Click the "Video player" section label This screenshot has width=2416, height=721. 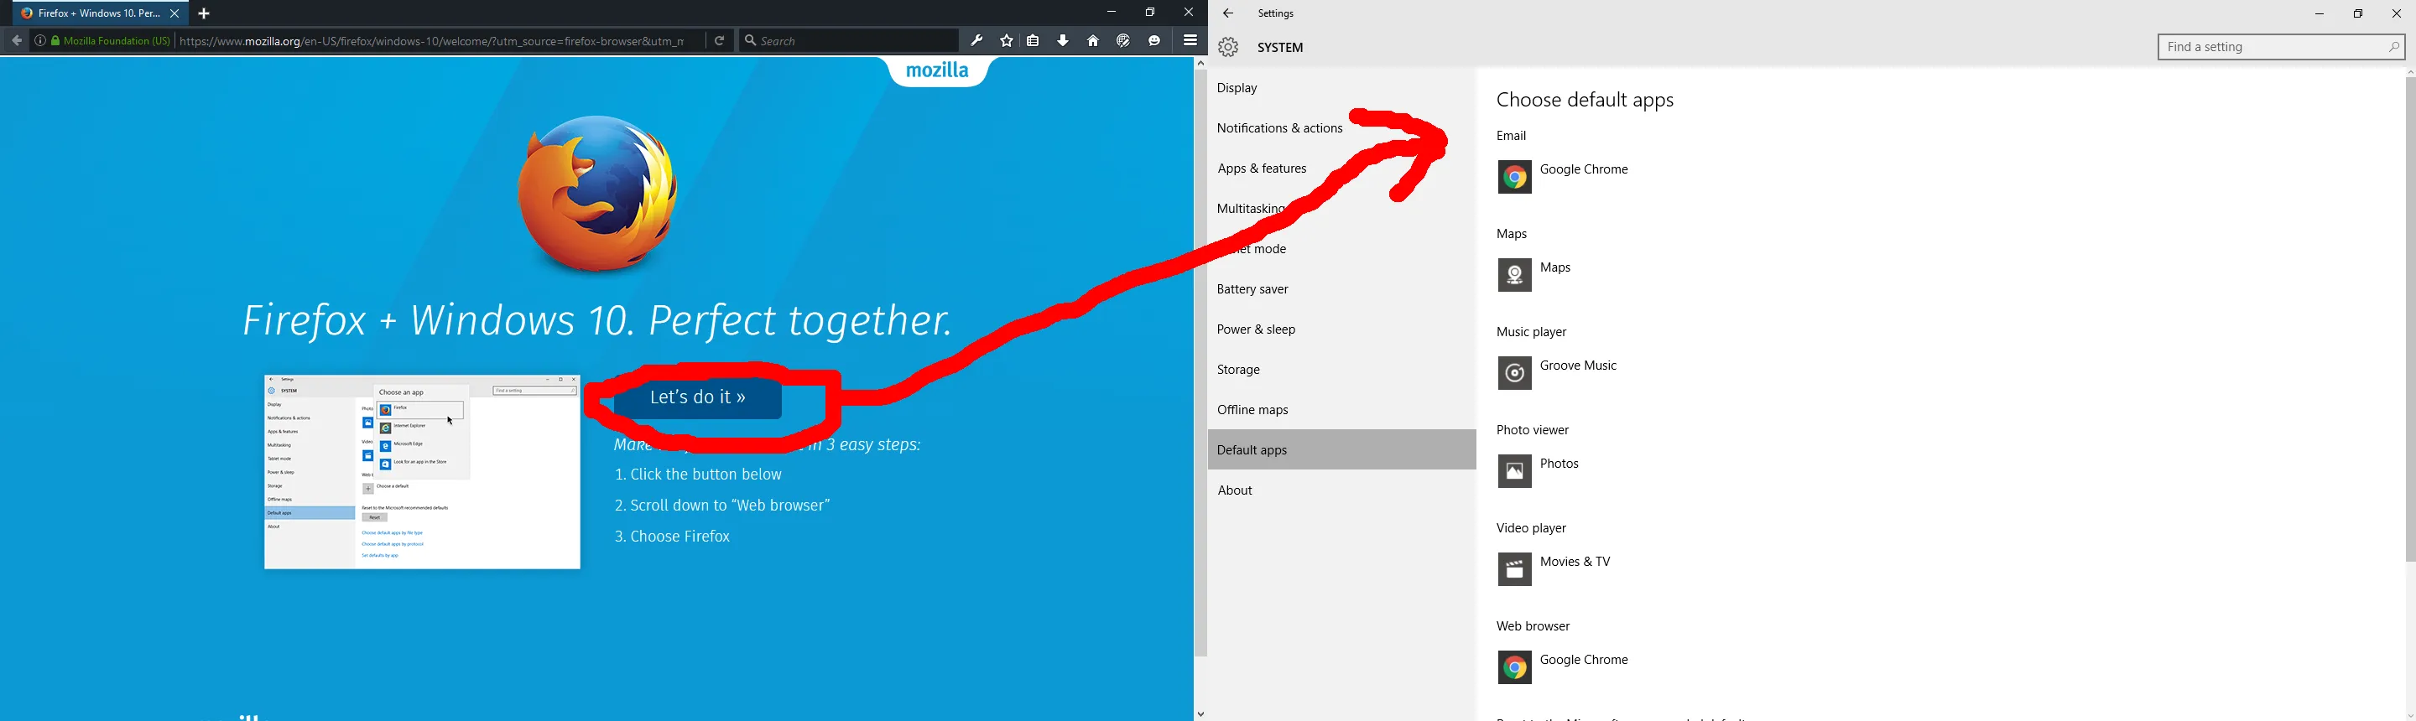click(1532, 528)
